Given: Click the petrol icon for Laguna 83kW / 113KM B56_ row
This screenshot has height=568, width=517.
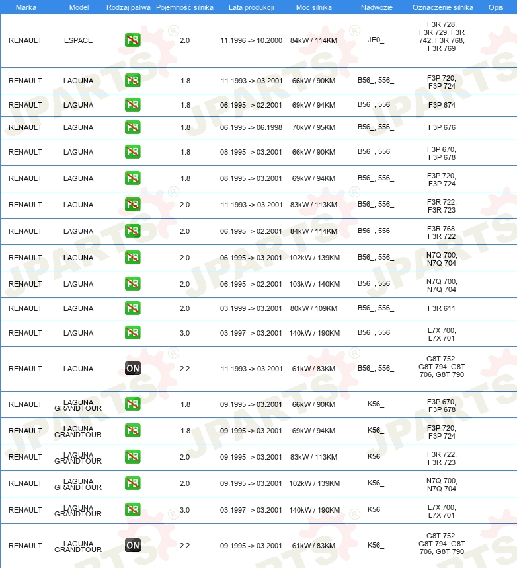Looking at the screenshot, I should tap(133, 204).
